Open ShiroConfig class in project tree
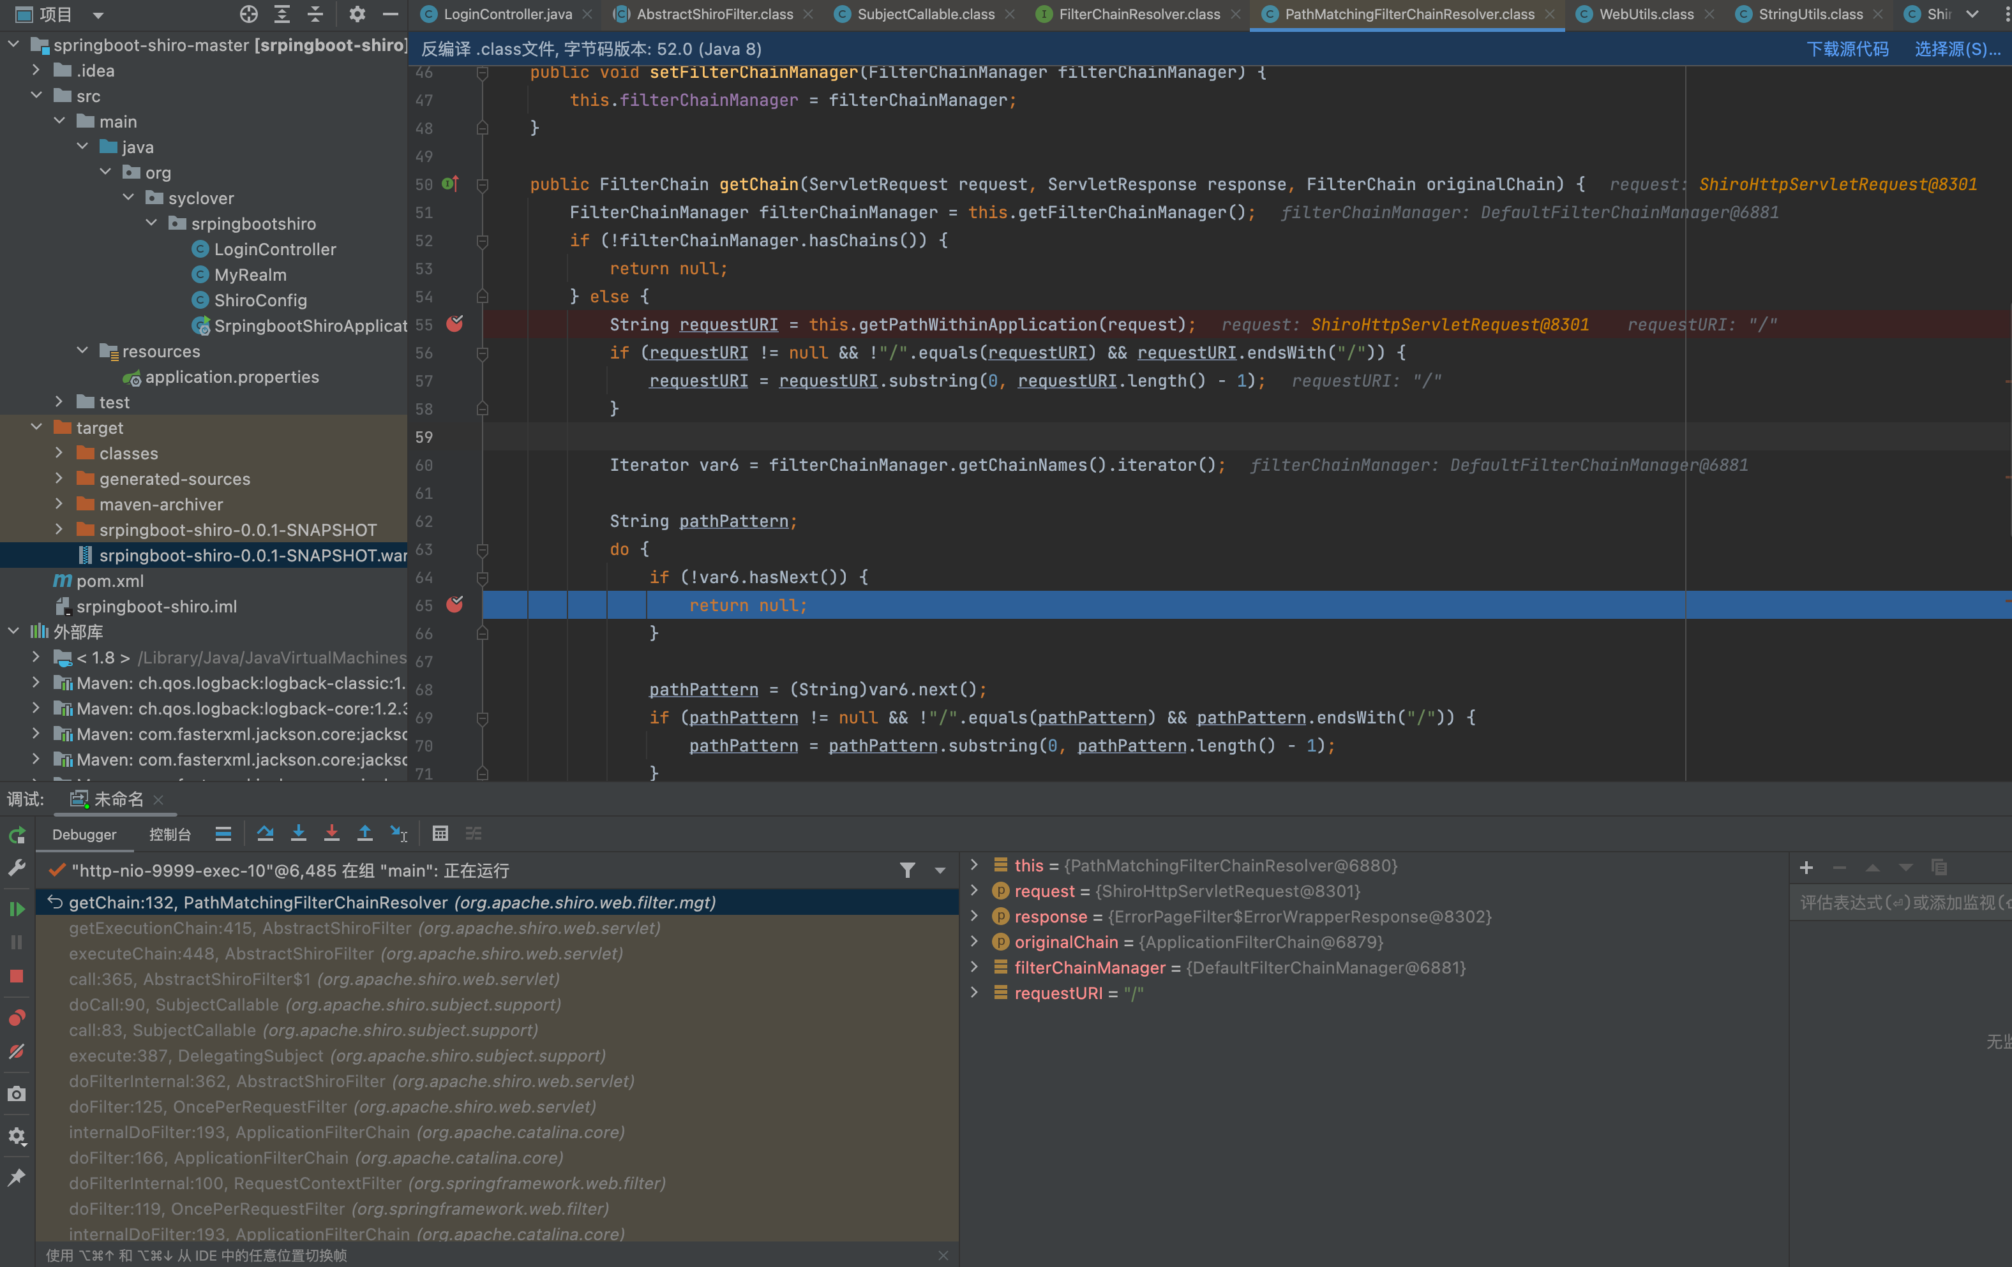Viewport: 2012px width, 1267px height. coord(260,300)
